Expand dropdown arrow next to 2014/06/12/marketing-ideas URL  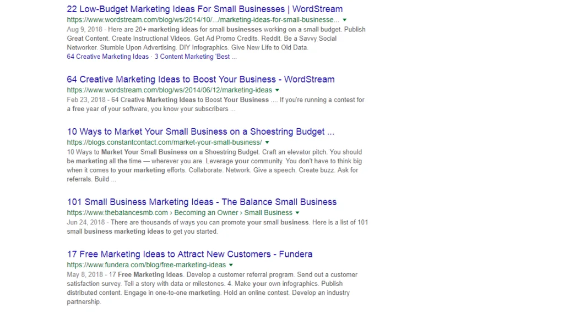point(277,90)
